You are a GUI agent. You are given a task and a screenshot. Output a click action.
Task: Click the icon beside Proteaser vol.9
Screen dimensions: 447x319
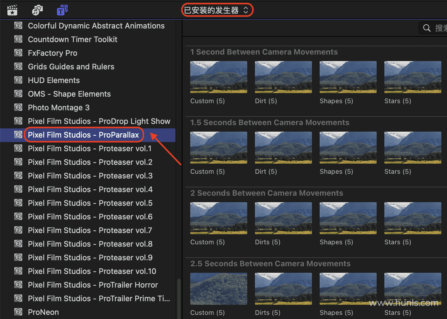[x=18, y=257]
